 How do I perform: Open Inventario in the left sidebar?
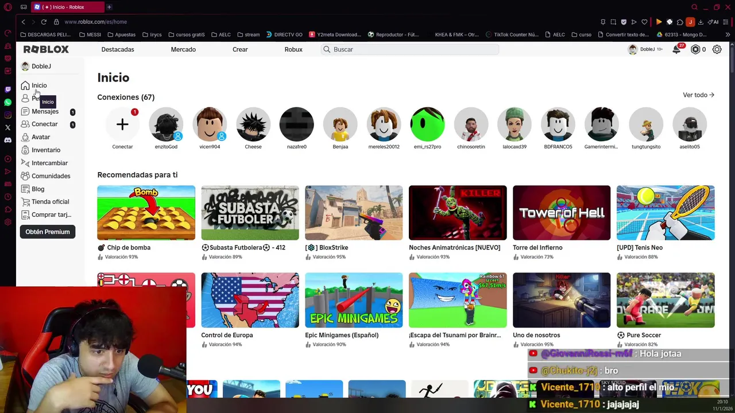click(x=41, y=150)
